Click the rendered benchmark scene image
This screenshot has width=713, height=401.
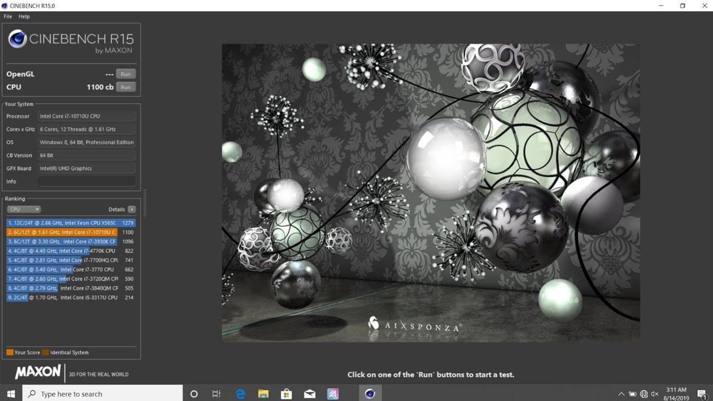pos(431,192)
